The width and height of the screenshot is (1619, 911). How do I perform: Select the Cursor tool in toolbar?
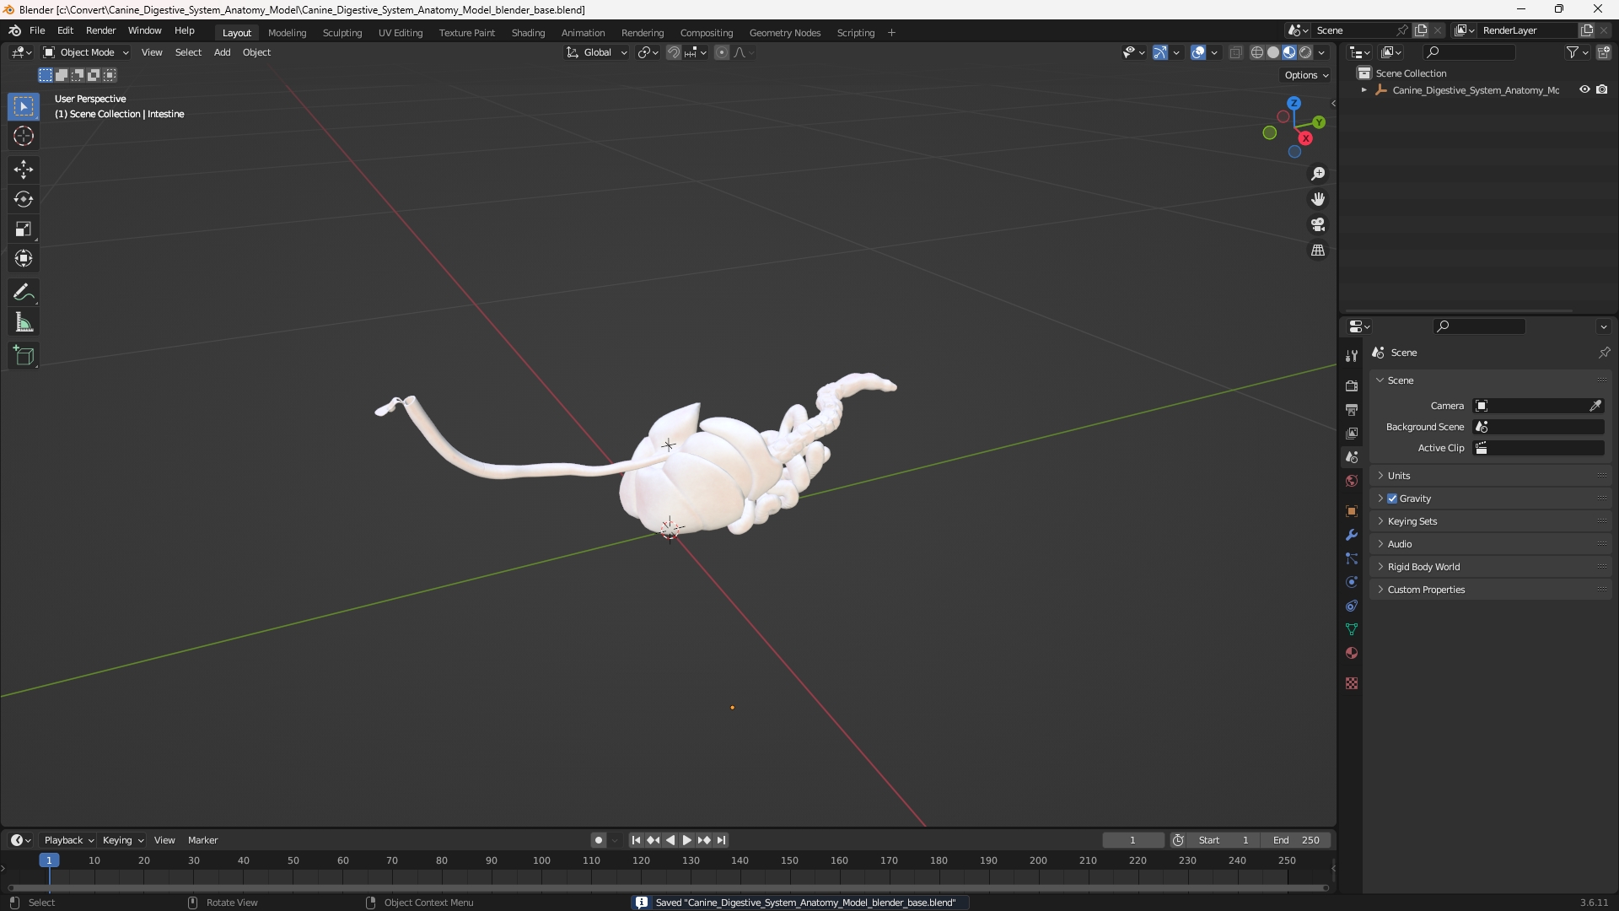tap(24, 136)
